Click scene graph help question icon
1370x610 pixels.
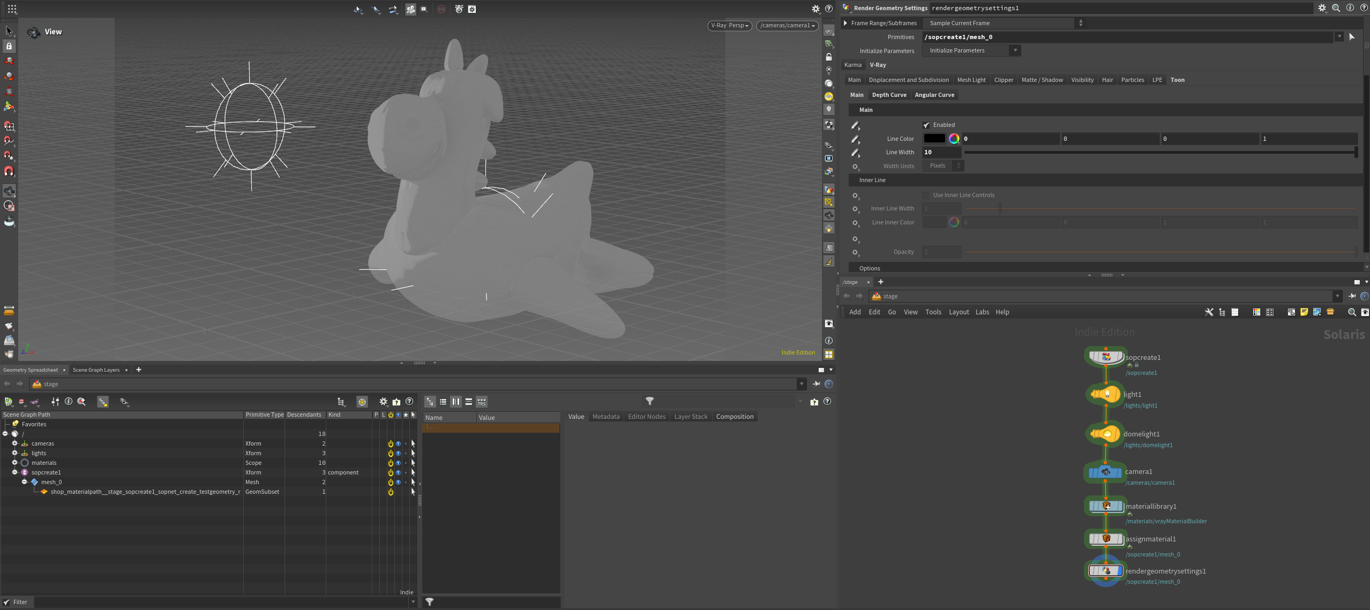(x=409, y=402)
